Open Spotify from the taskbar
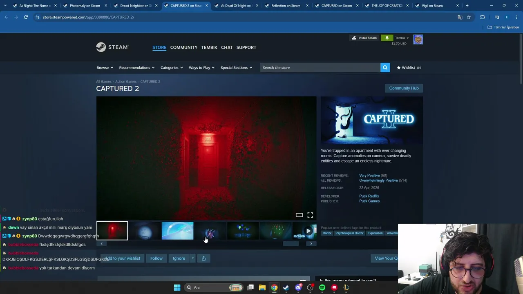This screenshot has height=294, width=523. click(322, 287)
